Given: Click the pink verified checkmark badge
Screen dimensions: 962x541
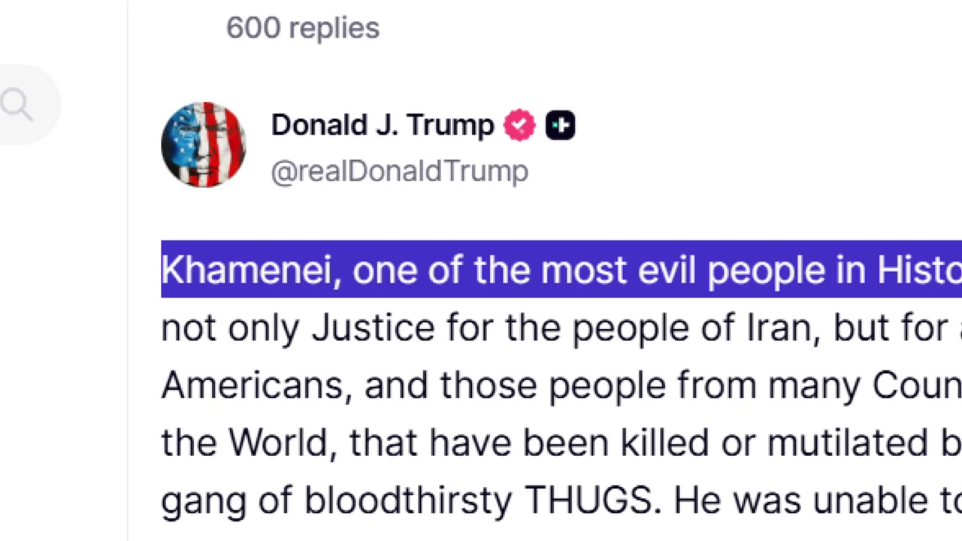Looking at the screenshot, I should (519, 125).
